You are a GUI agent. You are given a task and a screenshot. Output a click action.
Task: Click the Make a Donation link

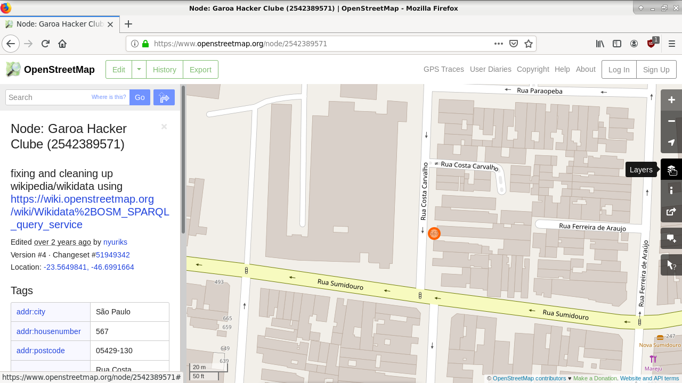pos(595,379)
